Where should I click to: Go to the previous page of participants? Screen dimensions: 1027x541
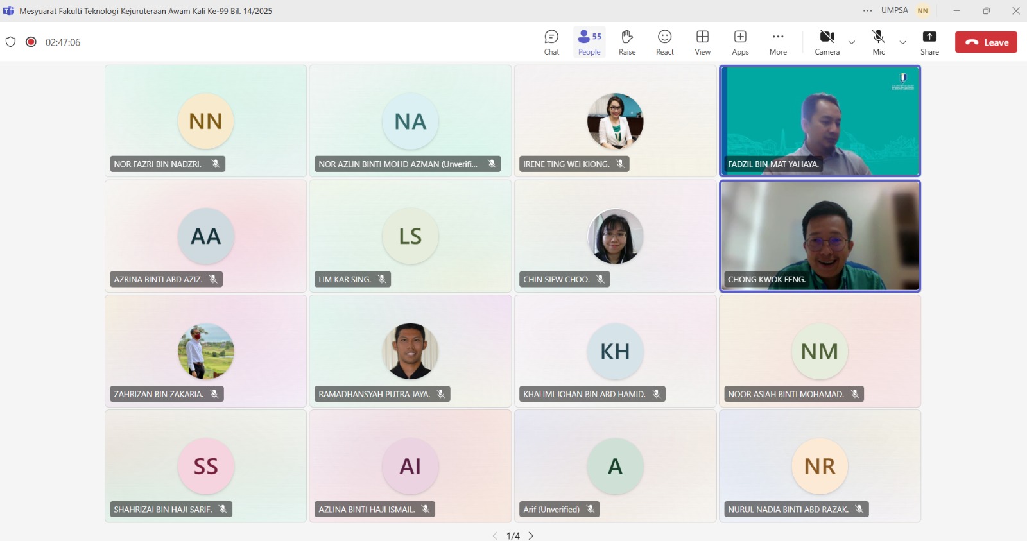point(495,536)
